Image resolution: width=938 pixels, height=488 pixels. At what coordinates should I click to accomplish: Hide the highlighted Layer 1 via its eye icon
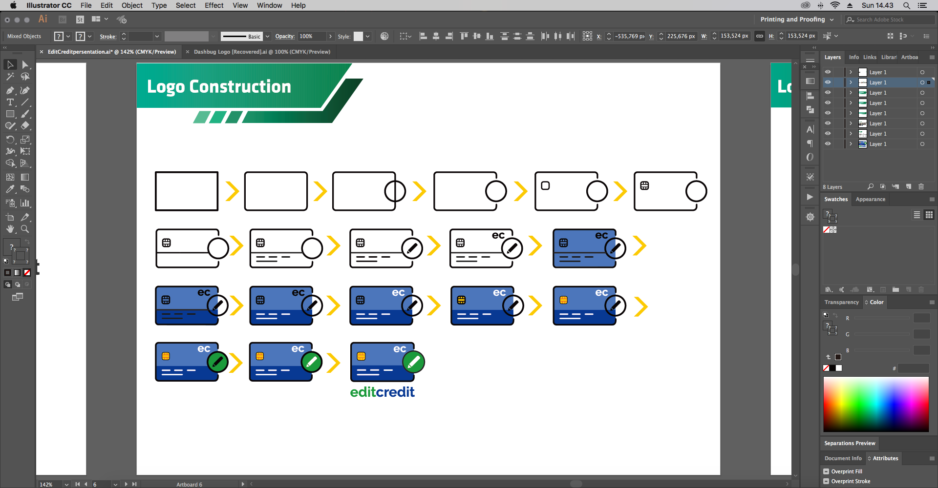828,82
